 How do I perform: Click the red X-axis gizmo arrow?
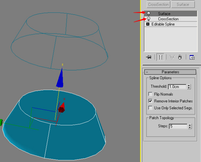tap(62, 107)
